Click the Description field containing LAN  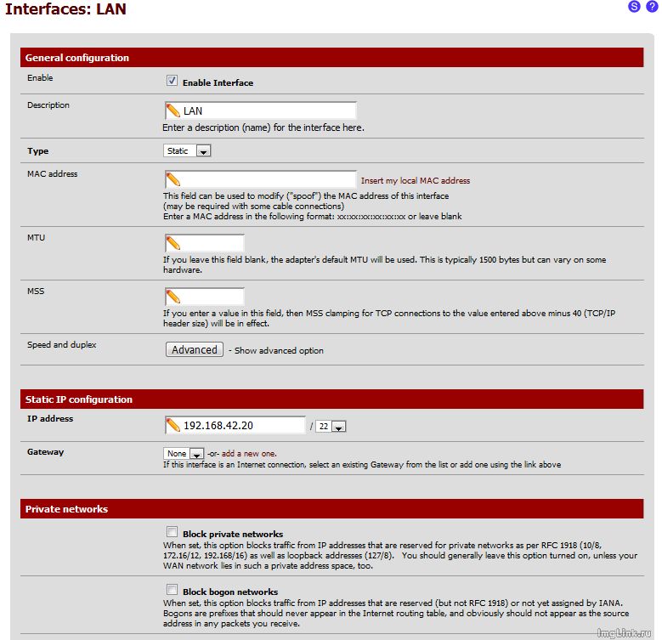tap(261, 111)
